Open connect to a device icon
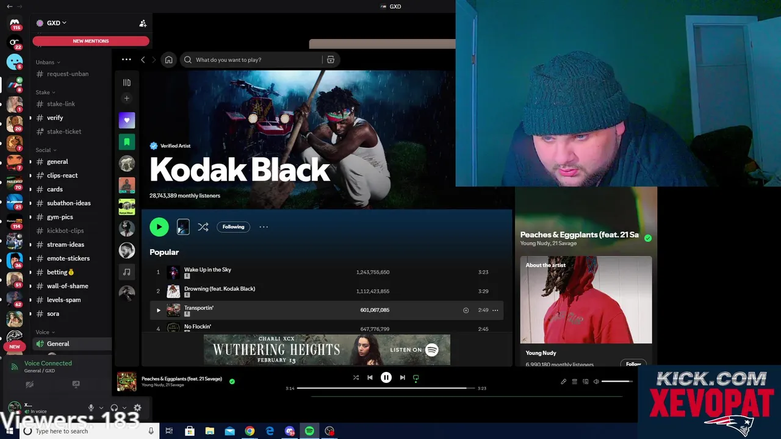 coord(585,382)
